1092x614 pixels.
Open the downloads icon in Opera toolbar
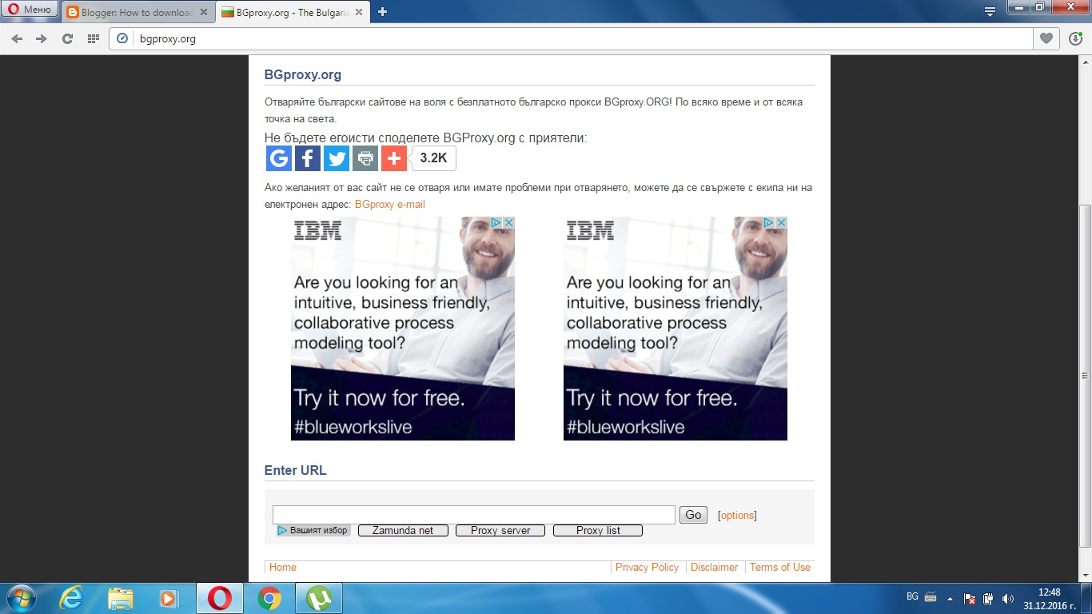point(1075,38)
